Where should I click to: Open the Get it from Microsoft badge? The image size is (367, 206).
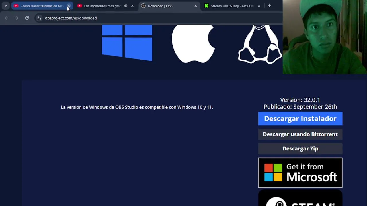300,173
